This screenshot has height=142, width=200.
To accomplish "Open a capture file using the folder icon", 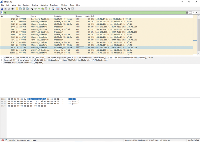I will (x=17, y=9).
